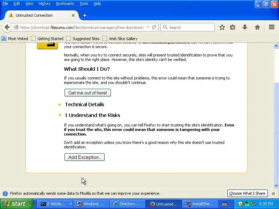279x209 pixels.
Task: Open Suggested Sites bookmark
Action: tap(83, 39)
